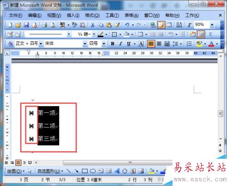Open the 视图(V) menu

pos(54,15)
